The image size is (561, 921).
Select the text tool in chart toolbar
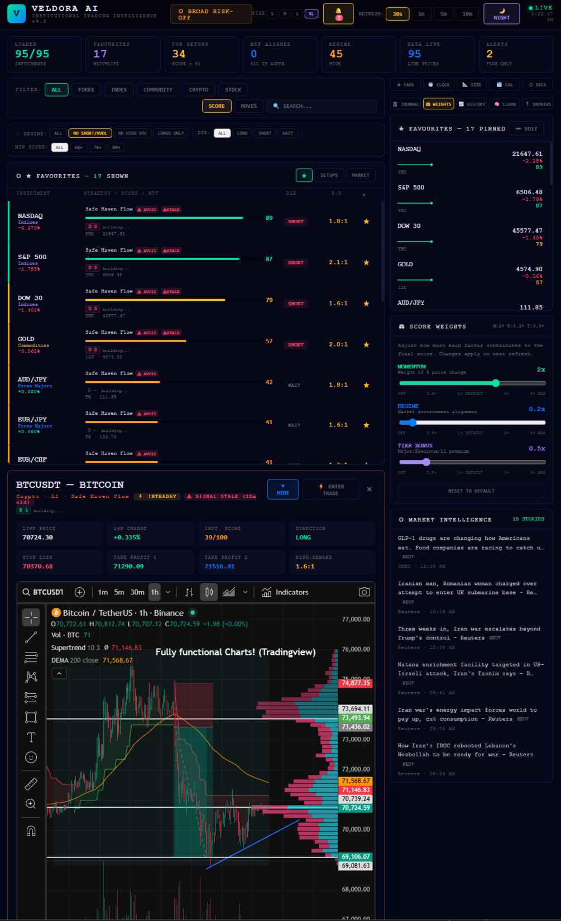[x=31, y=737]
